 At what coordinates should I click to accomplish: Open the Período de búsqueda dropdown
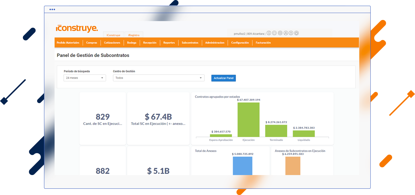(x=85, y=78)
